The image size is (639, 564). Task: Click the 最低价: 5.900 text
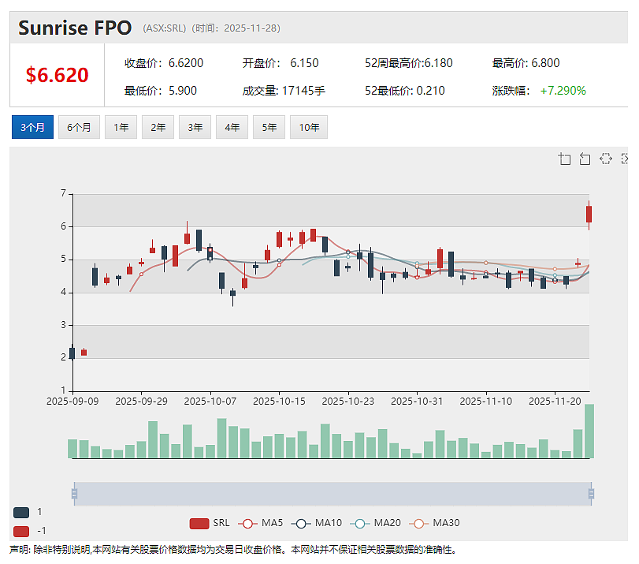pyautogui.click(x=161, y=91)
